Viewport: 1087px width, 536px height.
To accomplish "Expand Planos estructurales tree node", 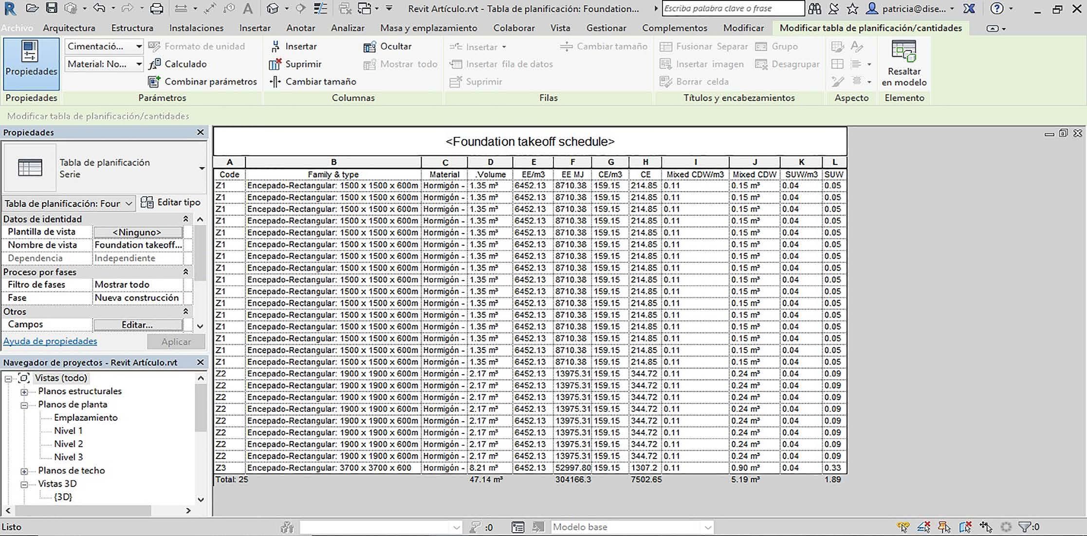I will click(x=24, y=391).
